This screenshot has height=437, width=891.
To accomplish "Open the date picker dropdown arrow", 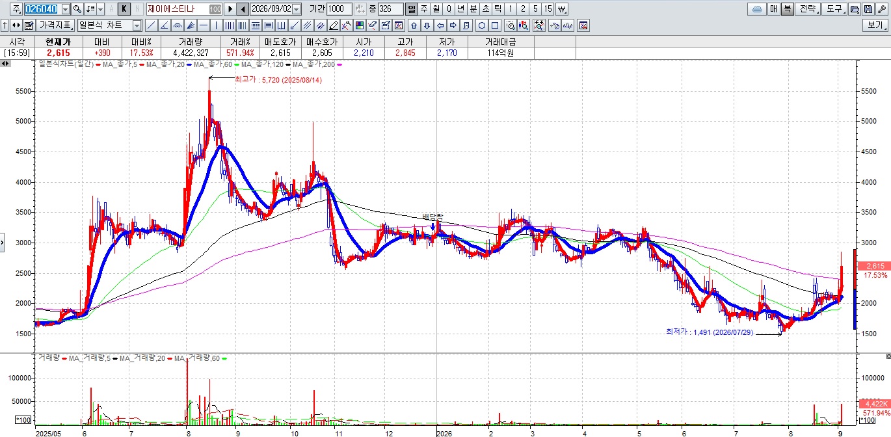I will click(x=297, y=9).
